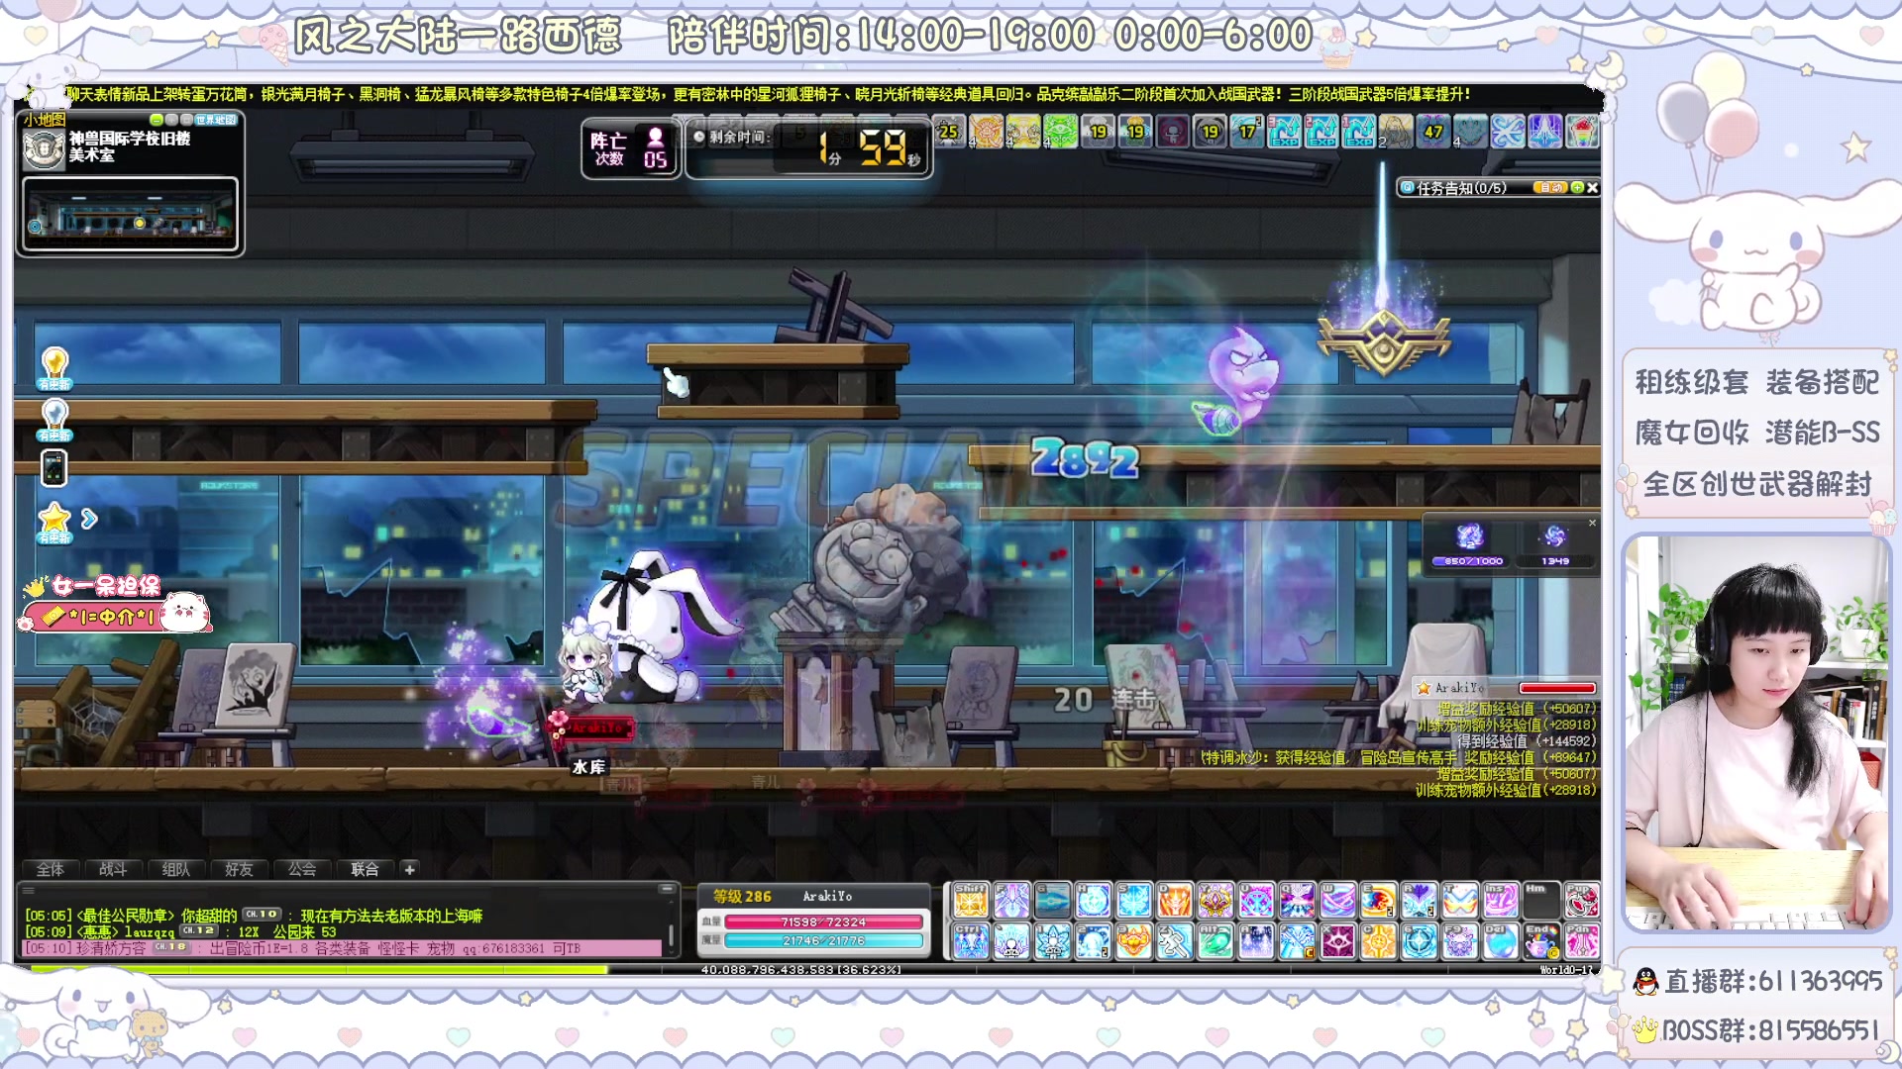1902x1069 pixels.
Task: Activate the Shift quick slot skill
Action: tap(971, 900)
